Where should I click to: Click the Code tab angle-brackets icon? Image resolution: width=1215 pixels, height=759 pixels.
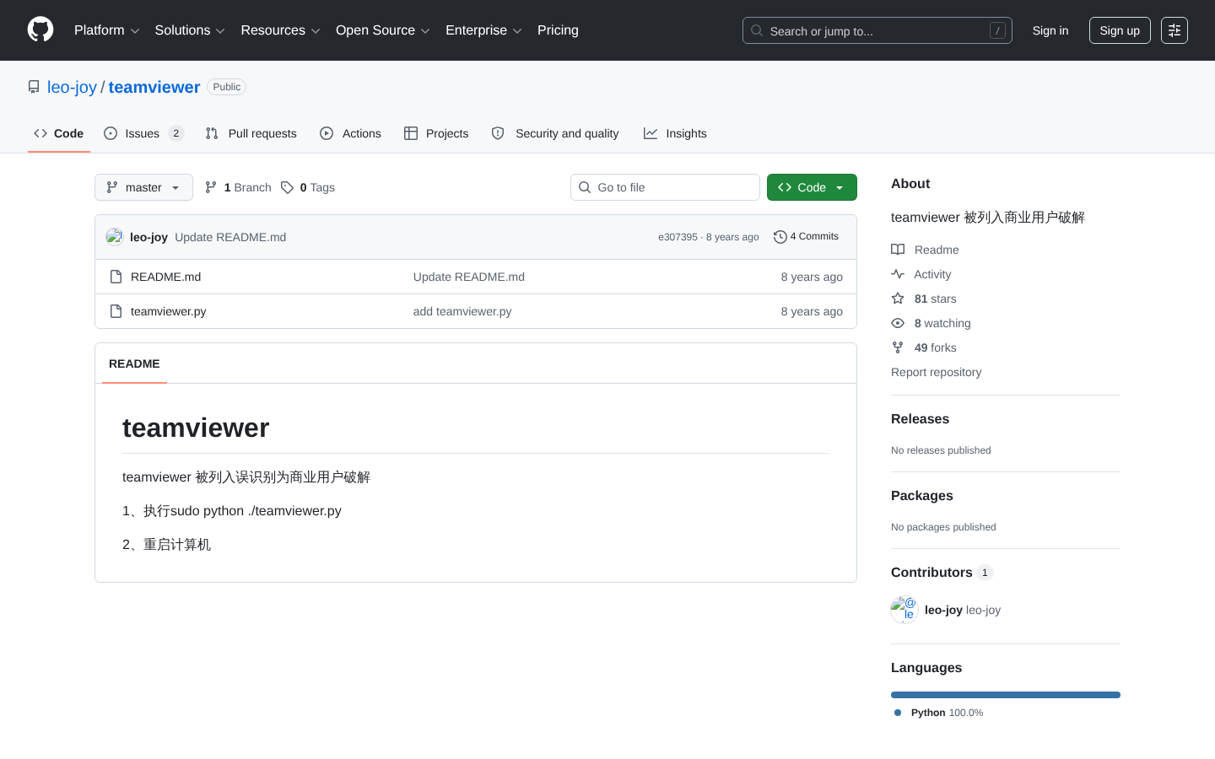pyautogui.click(x=40, y=133)
